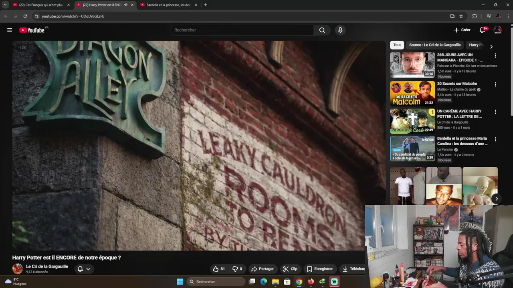Expand the notification preferences chevron
Screen dimensions: 513x288
[x=88, y=269]
